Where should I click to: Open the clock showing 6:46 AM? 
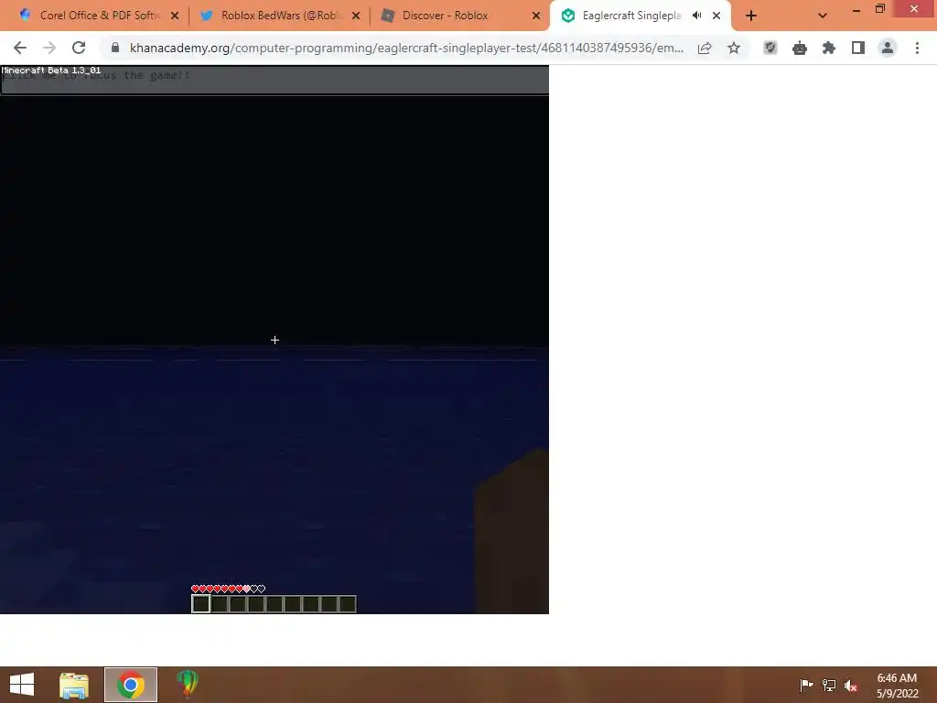tap(897, 686)
